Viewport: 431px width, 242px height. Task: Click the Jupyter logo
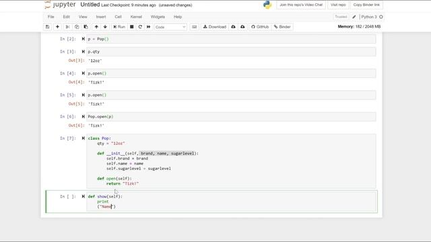60,5
